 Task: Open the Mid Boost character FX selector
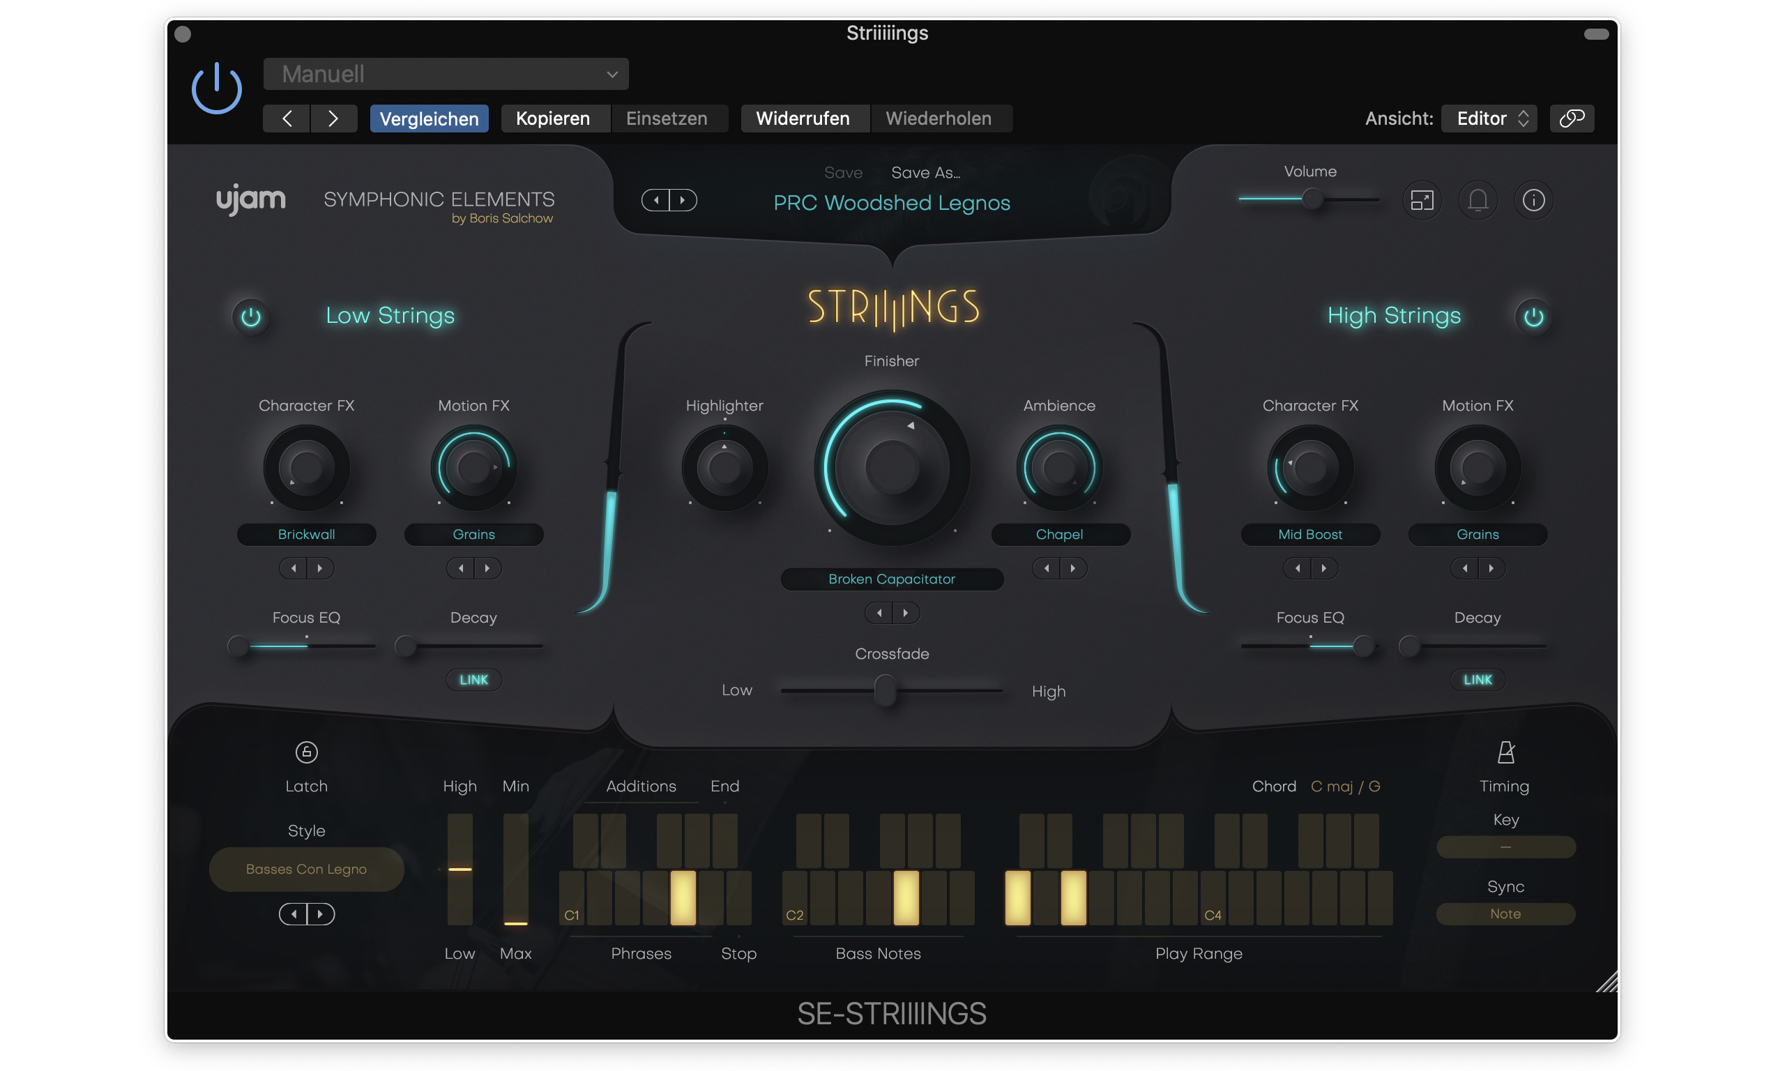click(x=1310, y=534)
